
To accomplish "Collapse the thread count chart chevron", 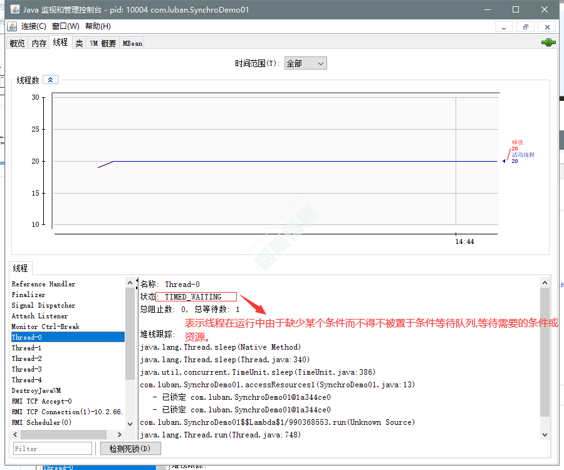I will coord(50,80).
